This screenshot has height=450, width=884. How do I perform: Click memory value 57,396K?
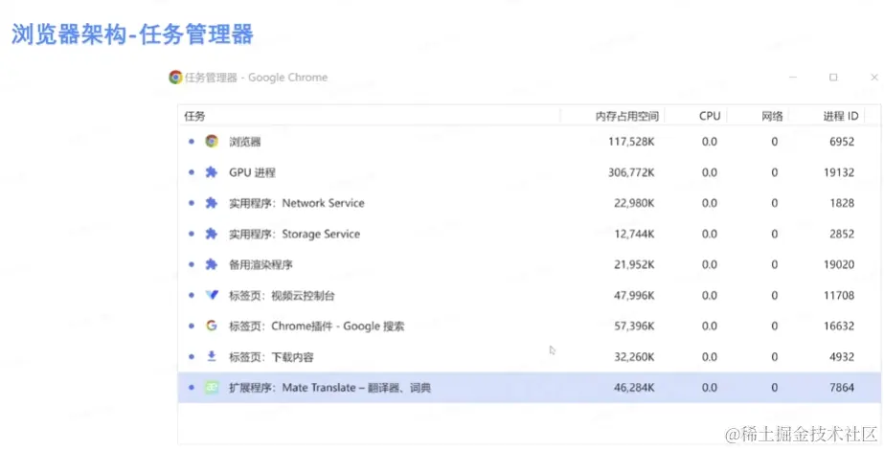(x=634, y=326)
